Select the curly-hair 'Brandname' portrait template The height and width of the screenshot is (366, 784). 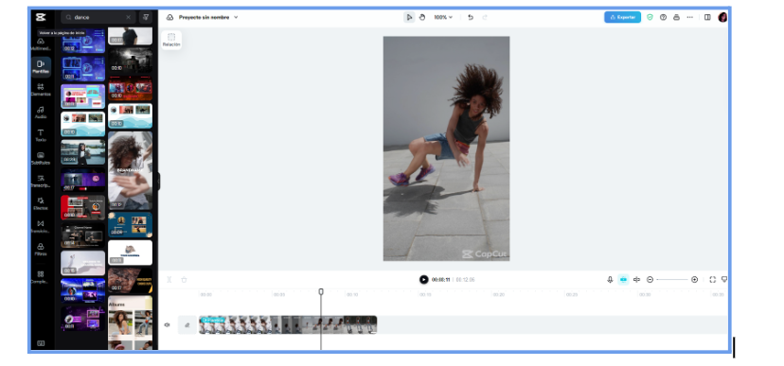[130, 171]
